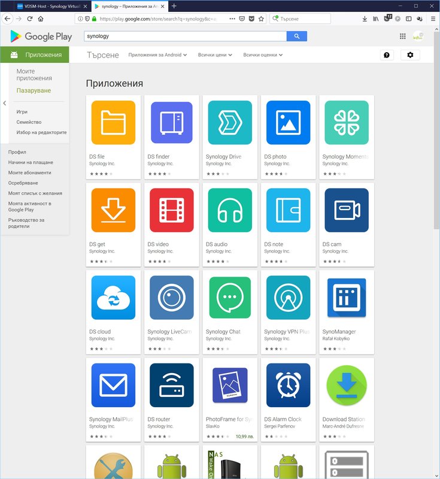Open Моята активност в Google Play

pyautogui.click(x=29, y=207)
